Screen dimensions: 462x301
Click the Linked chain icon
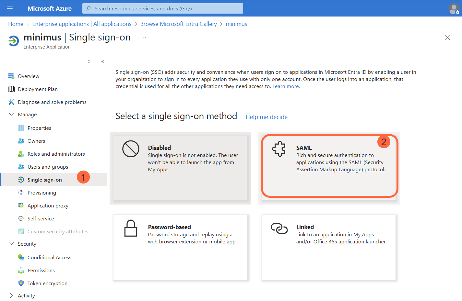279,229
